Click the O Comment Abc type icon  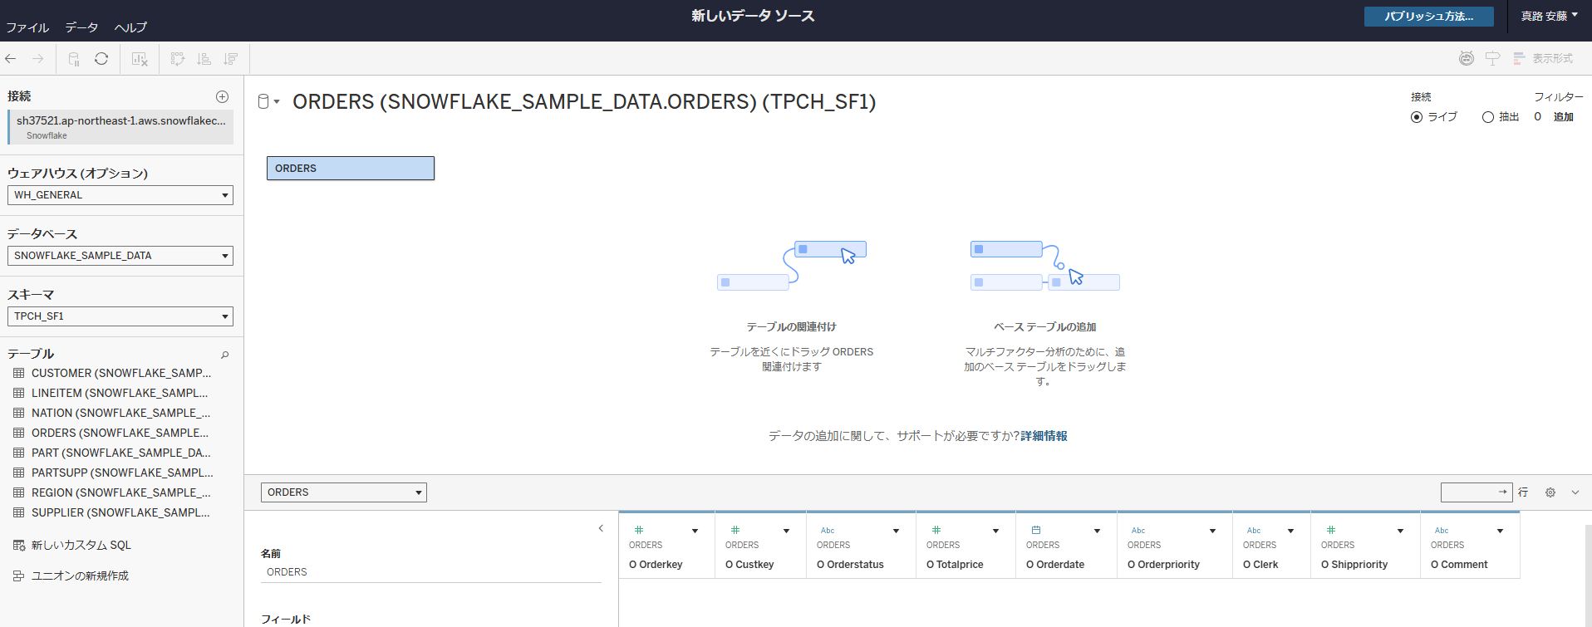(x=1442, y=530)
